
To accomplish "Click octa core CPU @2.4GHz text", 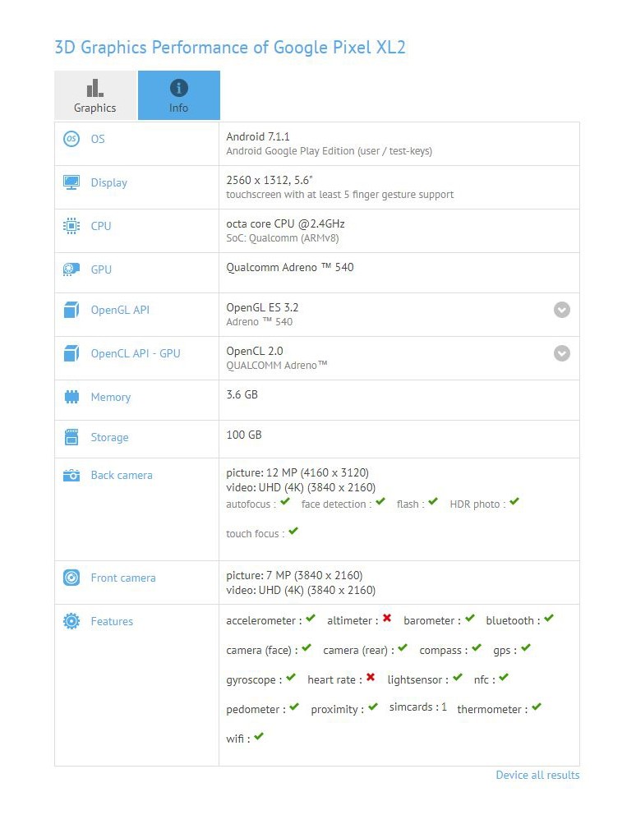I will 285,224.
